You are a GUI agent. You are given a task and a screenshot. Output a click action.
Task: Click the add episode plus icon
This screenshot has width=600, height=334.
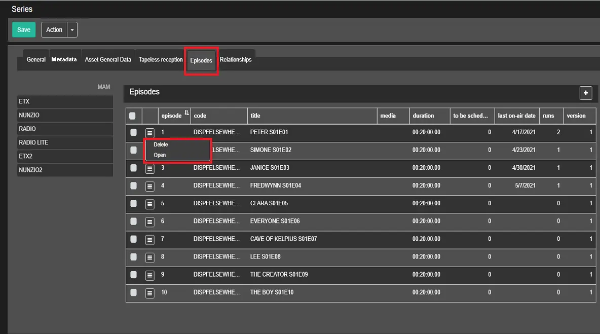[x=586, y=93]
